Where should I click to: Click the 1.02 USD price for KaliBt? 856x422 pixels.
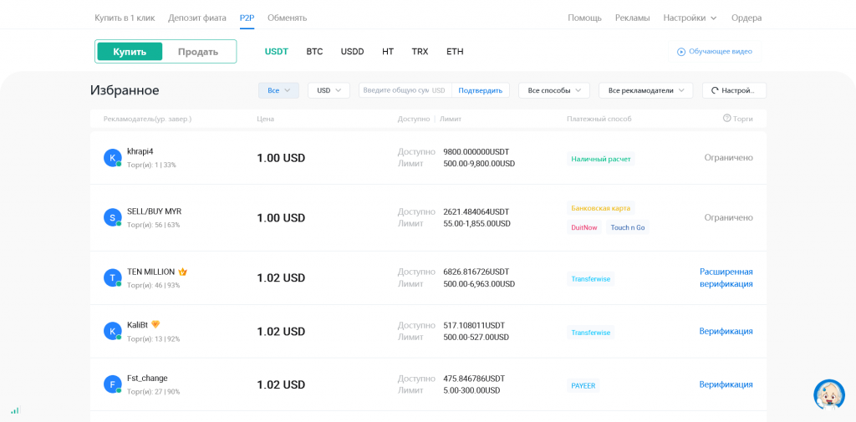click(x=281, y=332)
